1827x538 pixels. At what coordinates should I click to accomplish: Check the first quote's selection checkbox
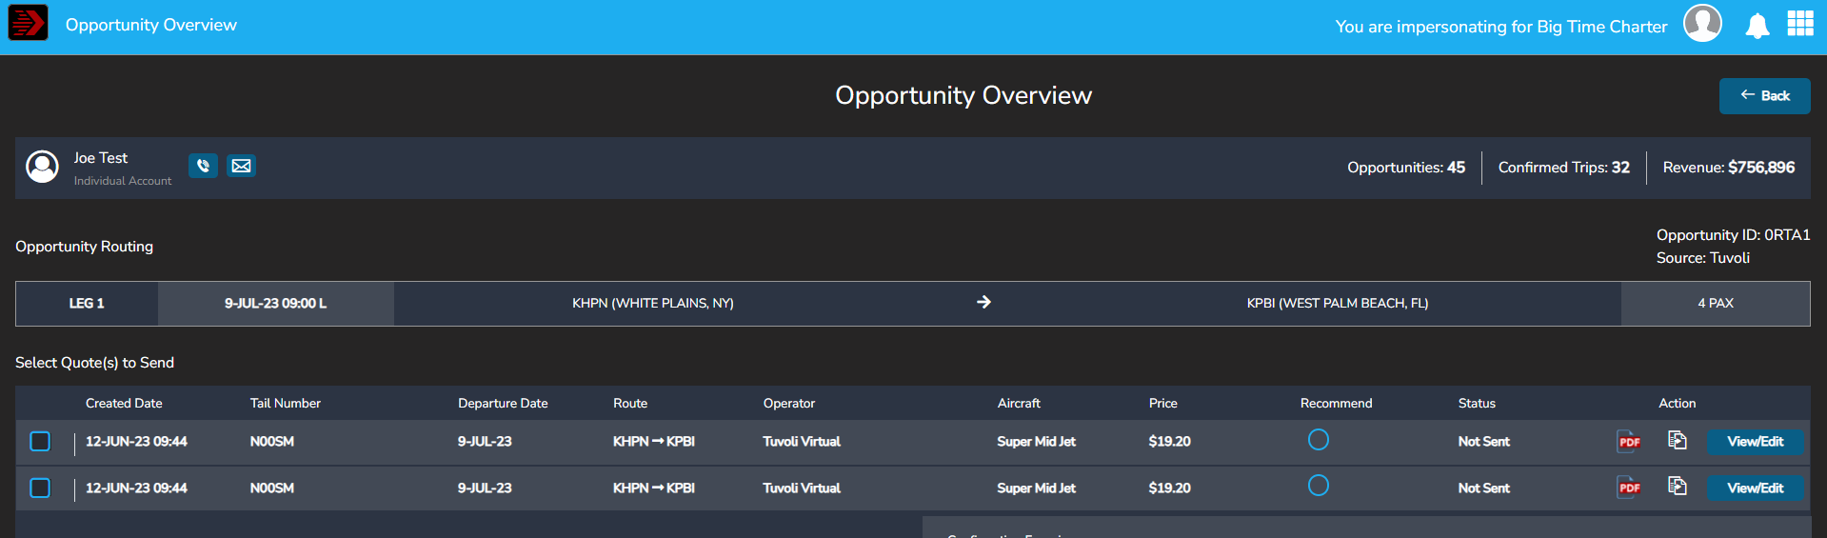tap(40, 441)
